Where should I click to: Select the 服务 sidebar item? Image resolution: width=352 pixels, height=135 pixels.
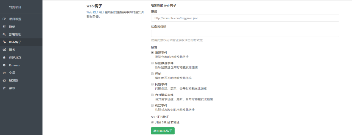pos(21,50)
